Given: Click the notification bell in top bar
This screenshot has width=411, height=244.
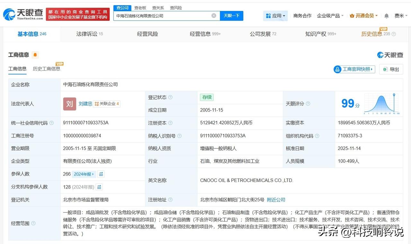Looking at the screenshot, I should [x=387, y=16].
